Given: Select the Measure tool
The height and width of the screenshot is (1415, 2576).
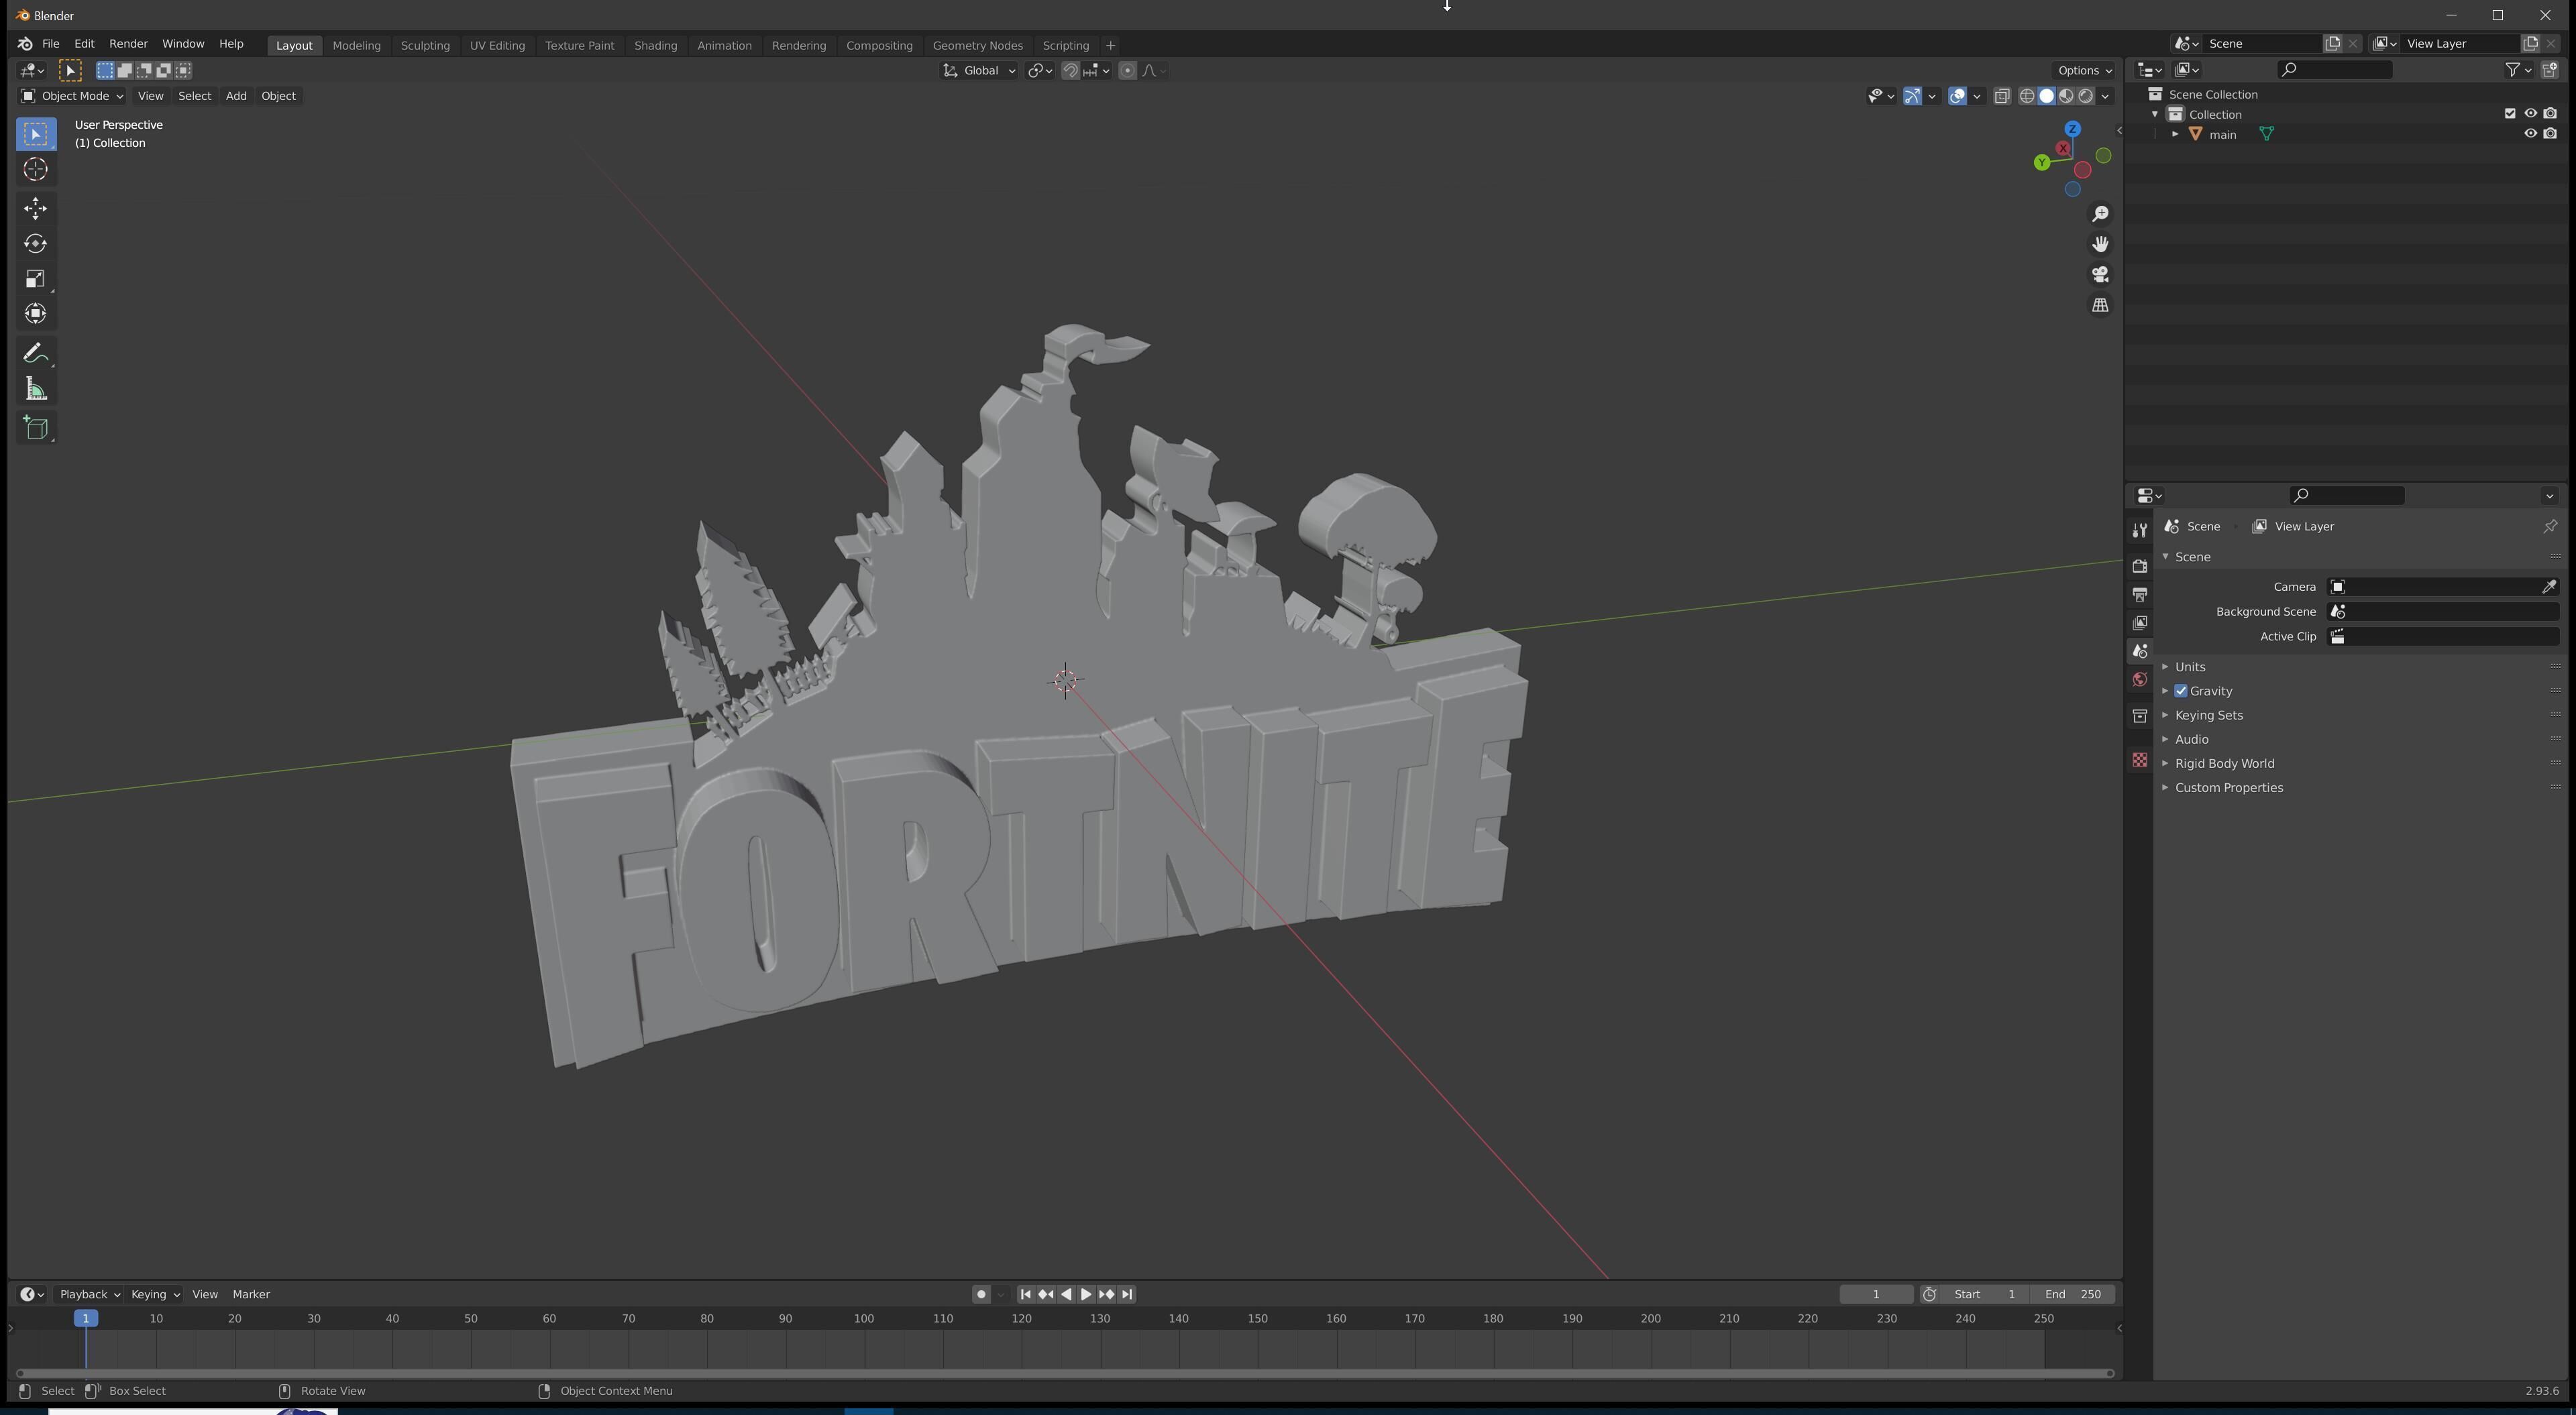Looking at the screenshot, I should pos(36,389).
